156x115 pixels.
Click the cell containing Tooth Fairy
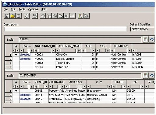pyautogui.click(x=69, y=63)
